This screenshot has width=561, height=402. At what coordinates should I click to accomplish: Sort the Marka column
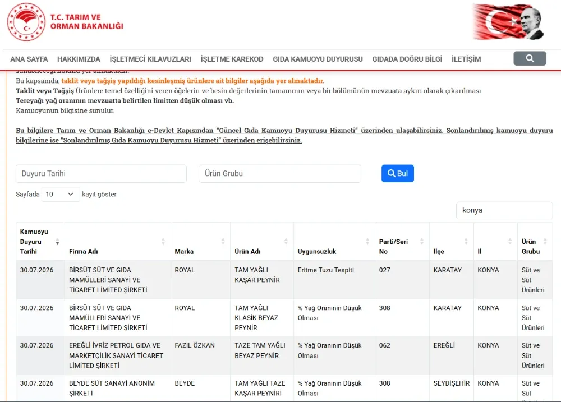223,242
